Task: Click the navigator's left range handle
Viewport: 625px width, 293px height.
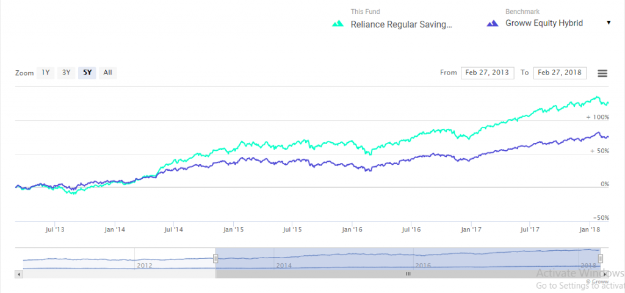Action: tap(215, 259)
